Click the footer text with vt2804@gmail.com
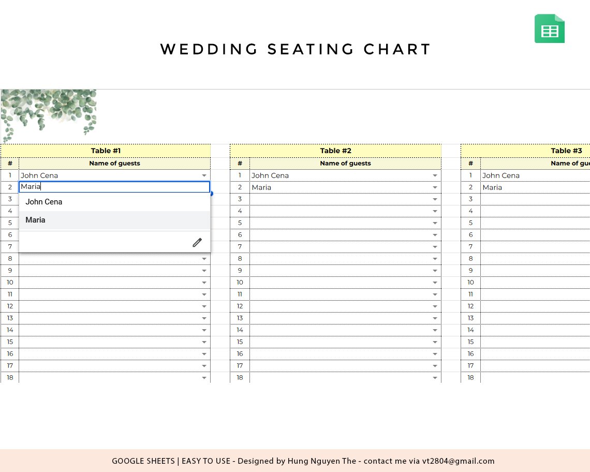This screenshot has height=472, width=590. click(303, 461)
